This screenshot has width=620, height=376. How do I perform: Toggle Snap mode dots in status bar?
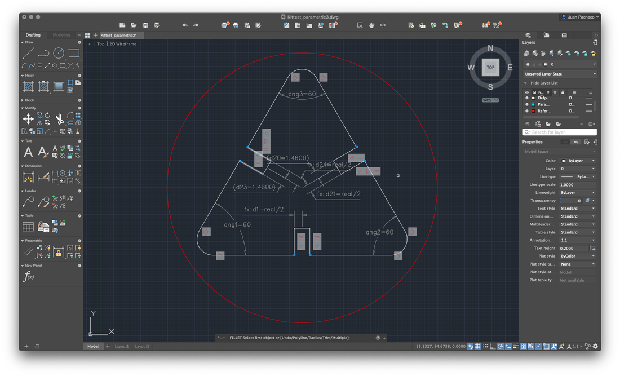[x=485, y=346]
